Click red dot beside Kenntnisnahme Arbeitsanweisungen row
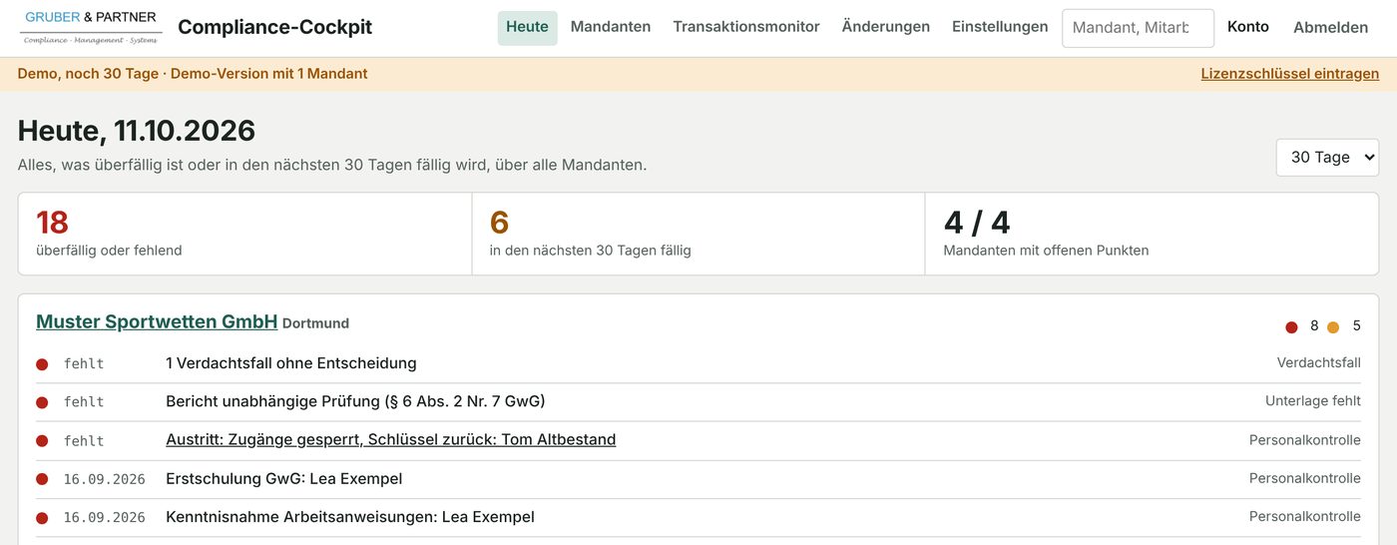The height and width of the screenshot is (545, 1397). coord(42,518)
